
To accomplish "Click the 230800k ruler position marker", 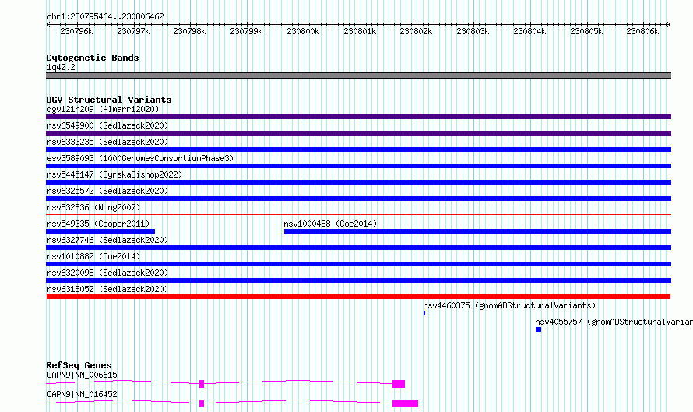I will 303,31.
